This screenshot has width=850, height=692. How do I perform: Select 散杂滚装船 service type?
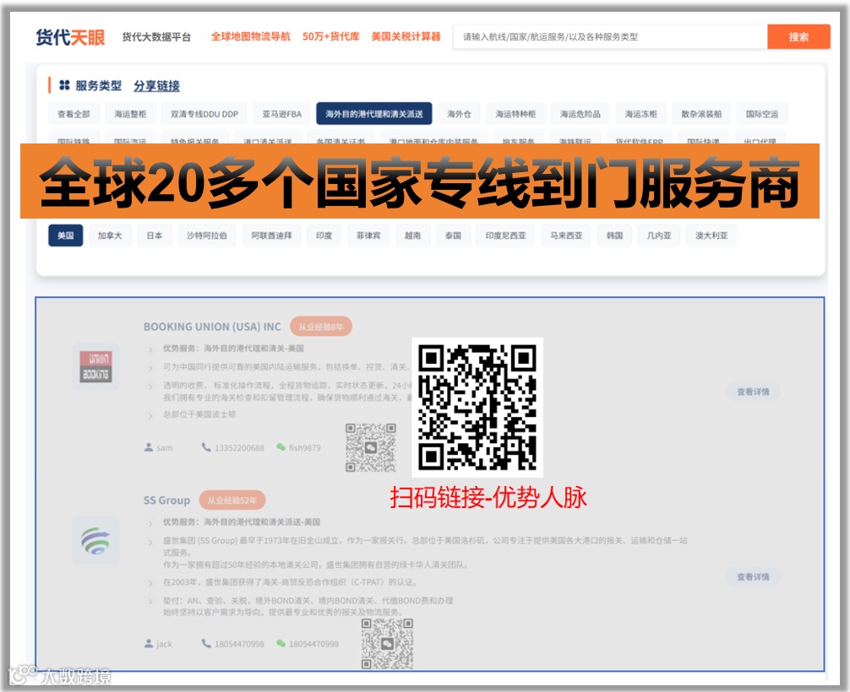click(701, 114)
